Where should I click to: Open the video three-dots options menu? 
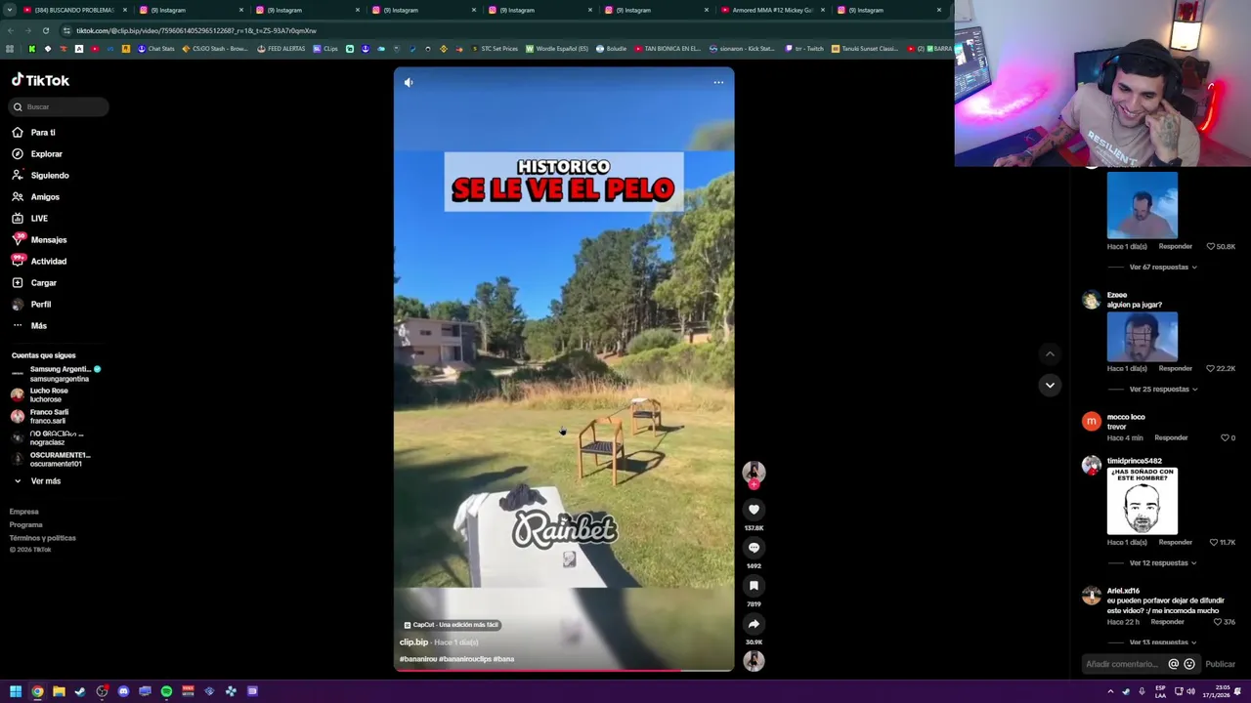[718, 82]
